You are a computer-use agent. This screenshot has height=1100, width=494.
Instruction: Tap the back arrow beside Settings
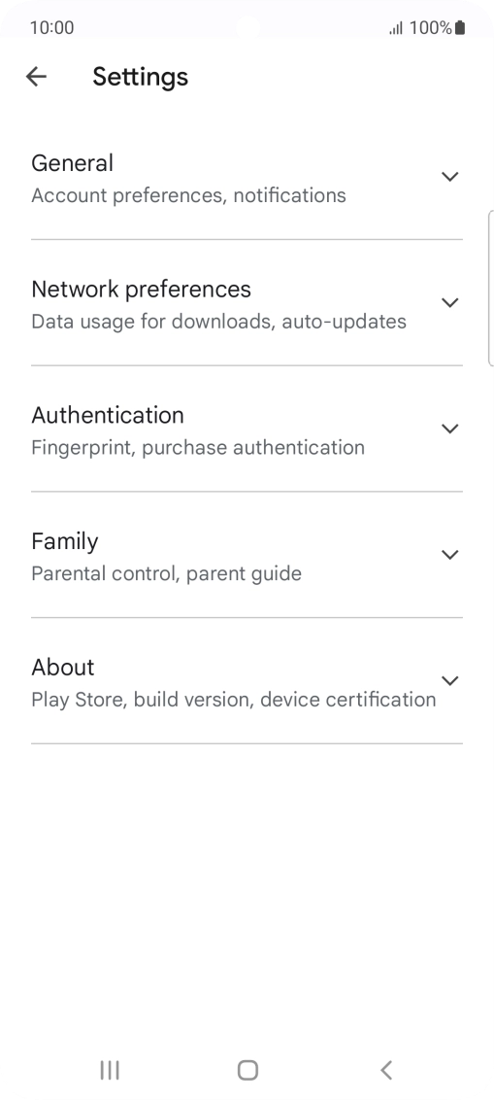36,77
